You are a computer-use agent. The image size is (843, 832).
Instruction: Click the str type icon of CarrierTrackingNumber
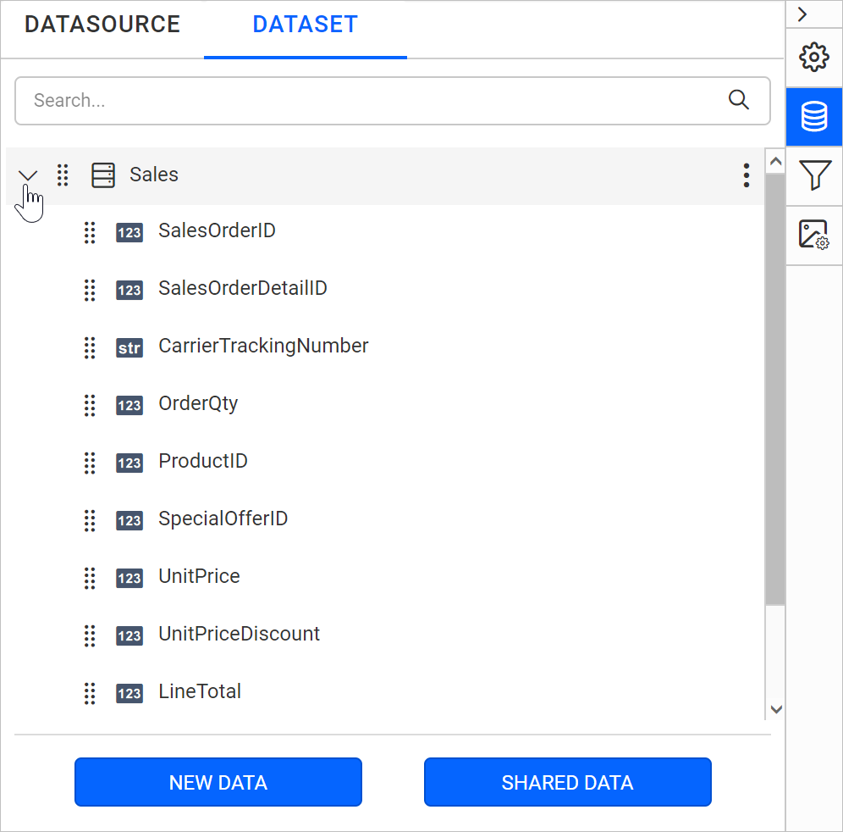point(129,347)
